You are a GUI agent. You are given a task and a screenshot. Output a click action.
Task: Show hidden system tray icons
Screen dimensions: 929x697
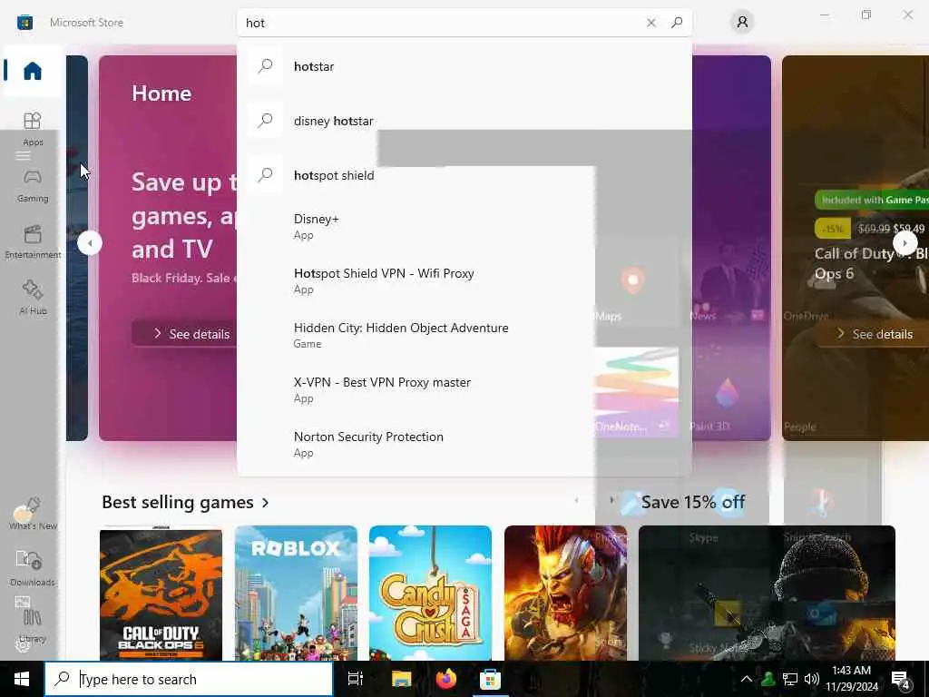[x=747, y=679]
